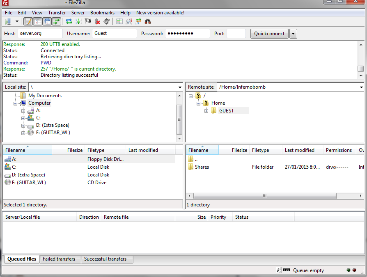Switch to the Queued files tab

[x=22, y=259]
